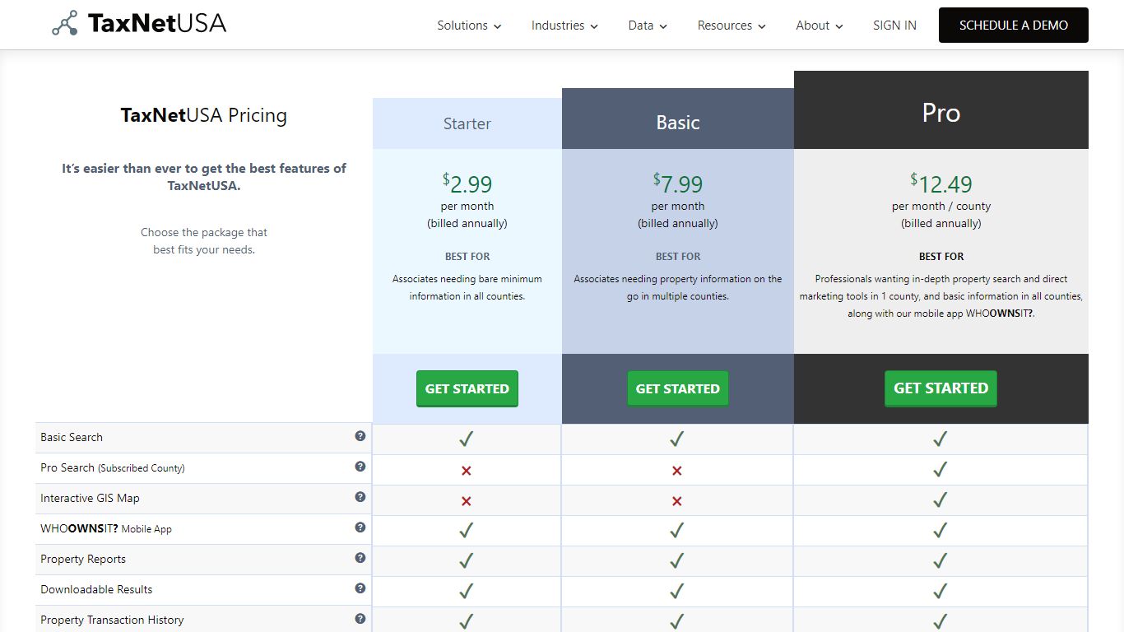
Task: Click Starter checkmark in Downloadable Results row
Action: click(467, 592)
